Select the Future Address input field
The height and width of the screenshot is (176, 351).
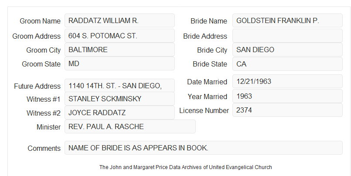pyautogui.click(x=119, y=86)
